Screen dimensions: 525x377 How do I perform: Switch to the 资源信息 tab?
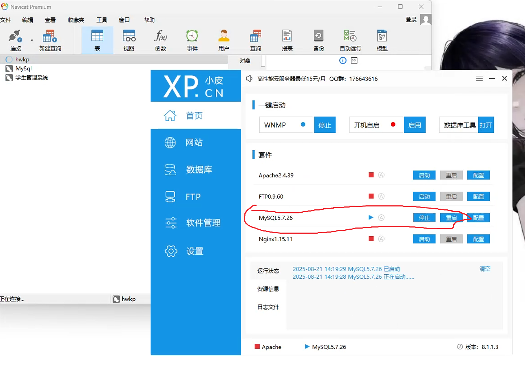[268, 289]
